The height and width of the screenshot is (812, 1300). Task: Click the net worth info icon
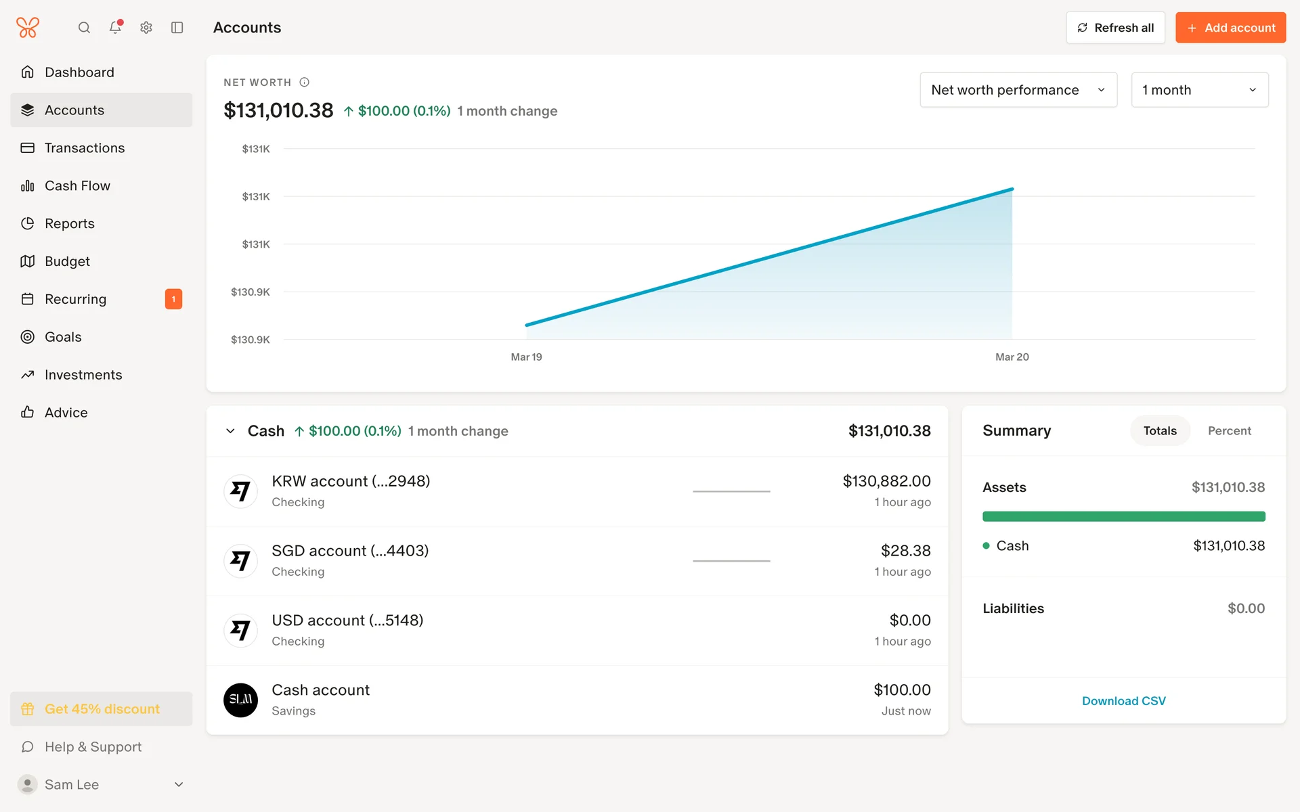click(305, 83)
